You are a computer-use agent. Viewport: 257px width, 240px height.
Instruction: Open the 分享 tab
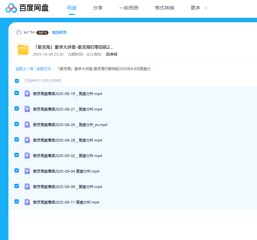[98, 8]
